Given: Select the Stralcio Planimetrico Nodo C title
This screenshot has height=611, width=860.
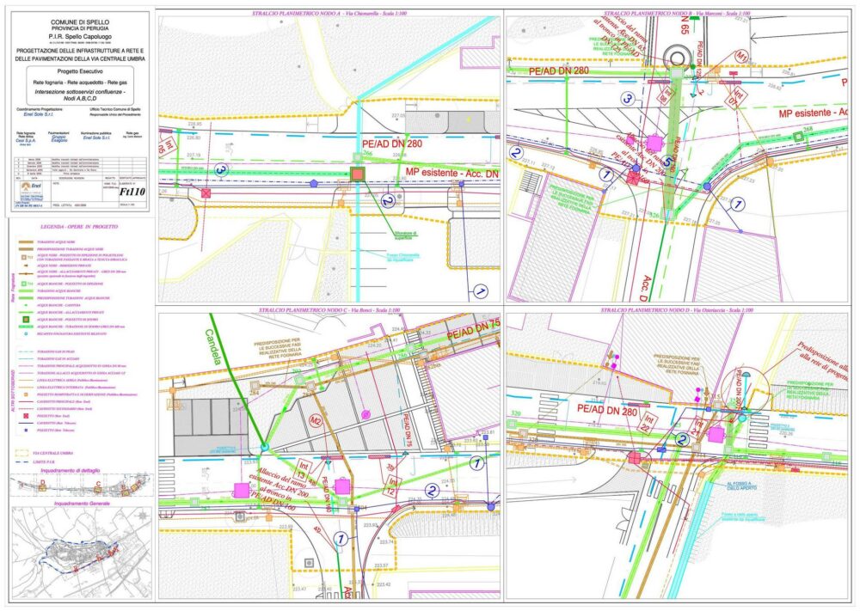Looking at the screenshot, I should [x=329, y=309].
